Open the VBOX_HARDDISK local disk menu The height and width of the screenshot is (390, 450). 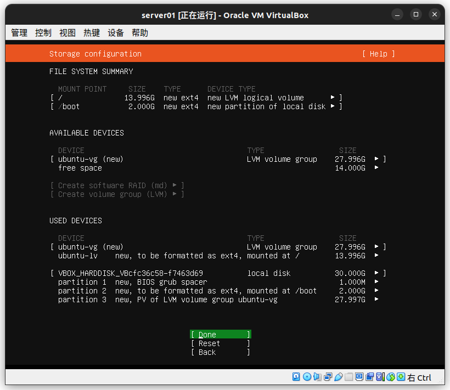pos(218,273)
